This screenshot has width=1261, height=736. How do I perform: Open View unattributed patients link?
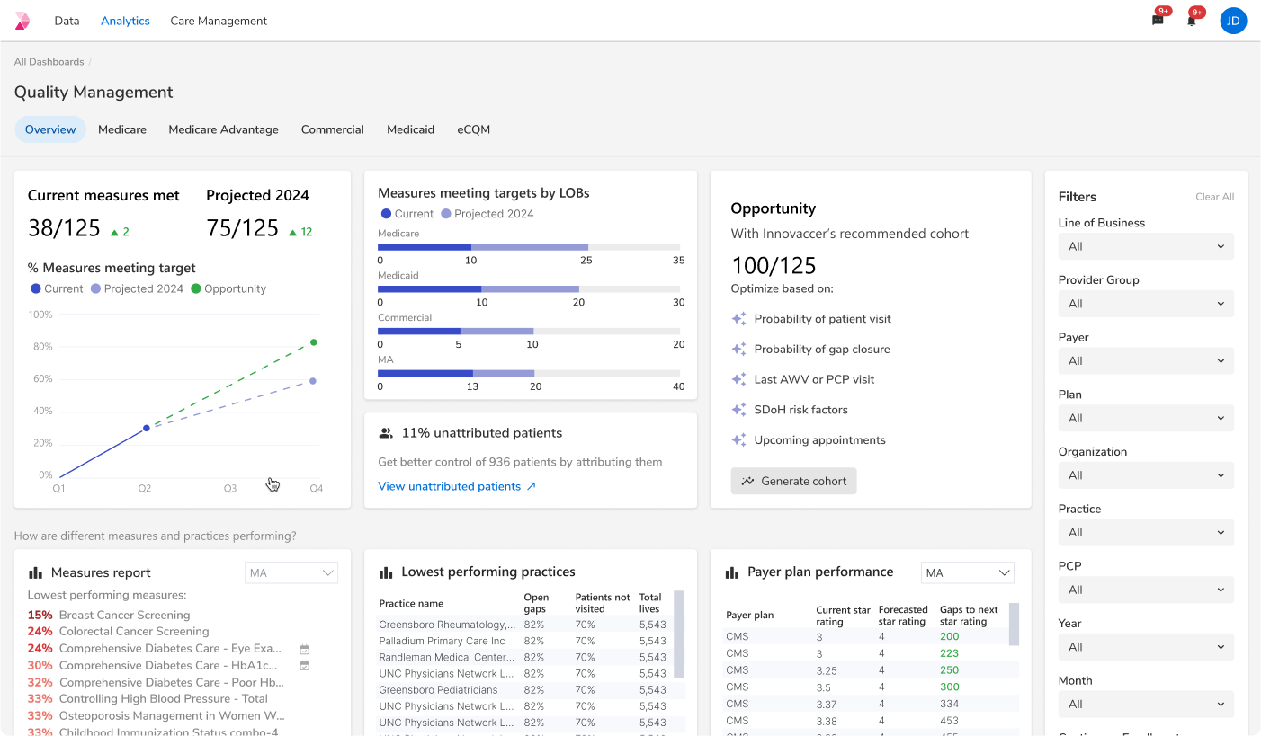click(x=457, y=486)
